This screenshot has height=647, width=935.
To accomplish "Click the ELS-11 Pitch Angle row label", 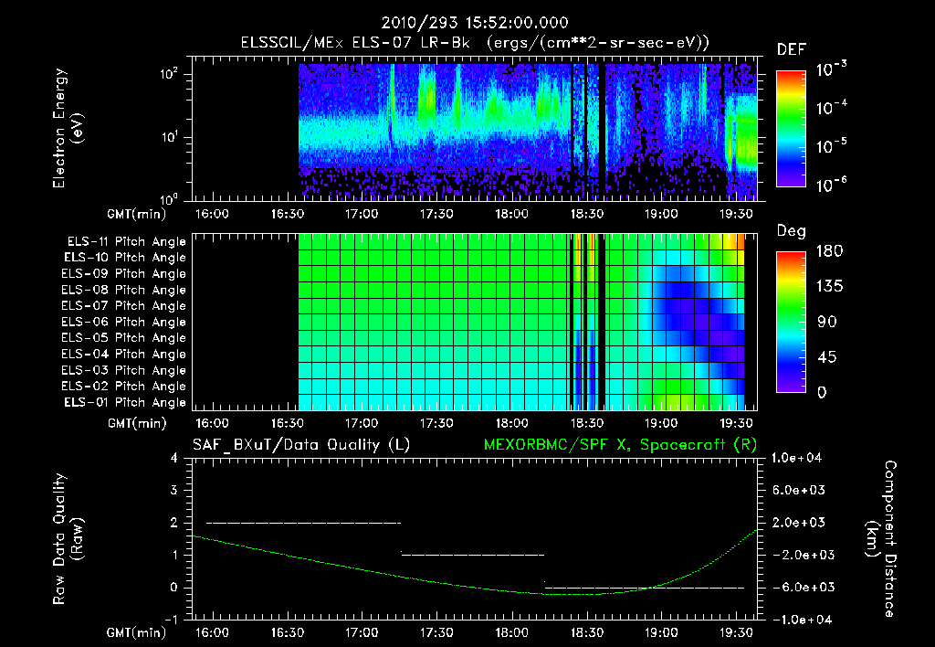I will [126, 242].
